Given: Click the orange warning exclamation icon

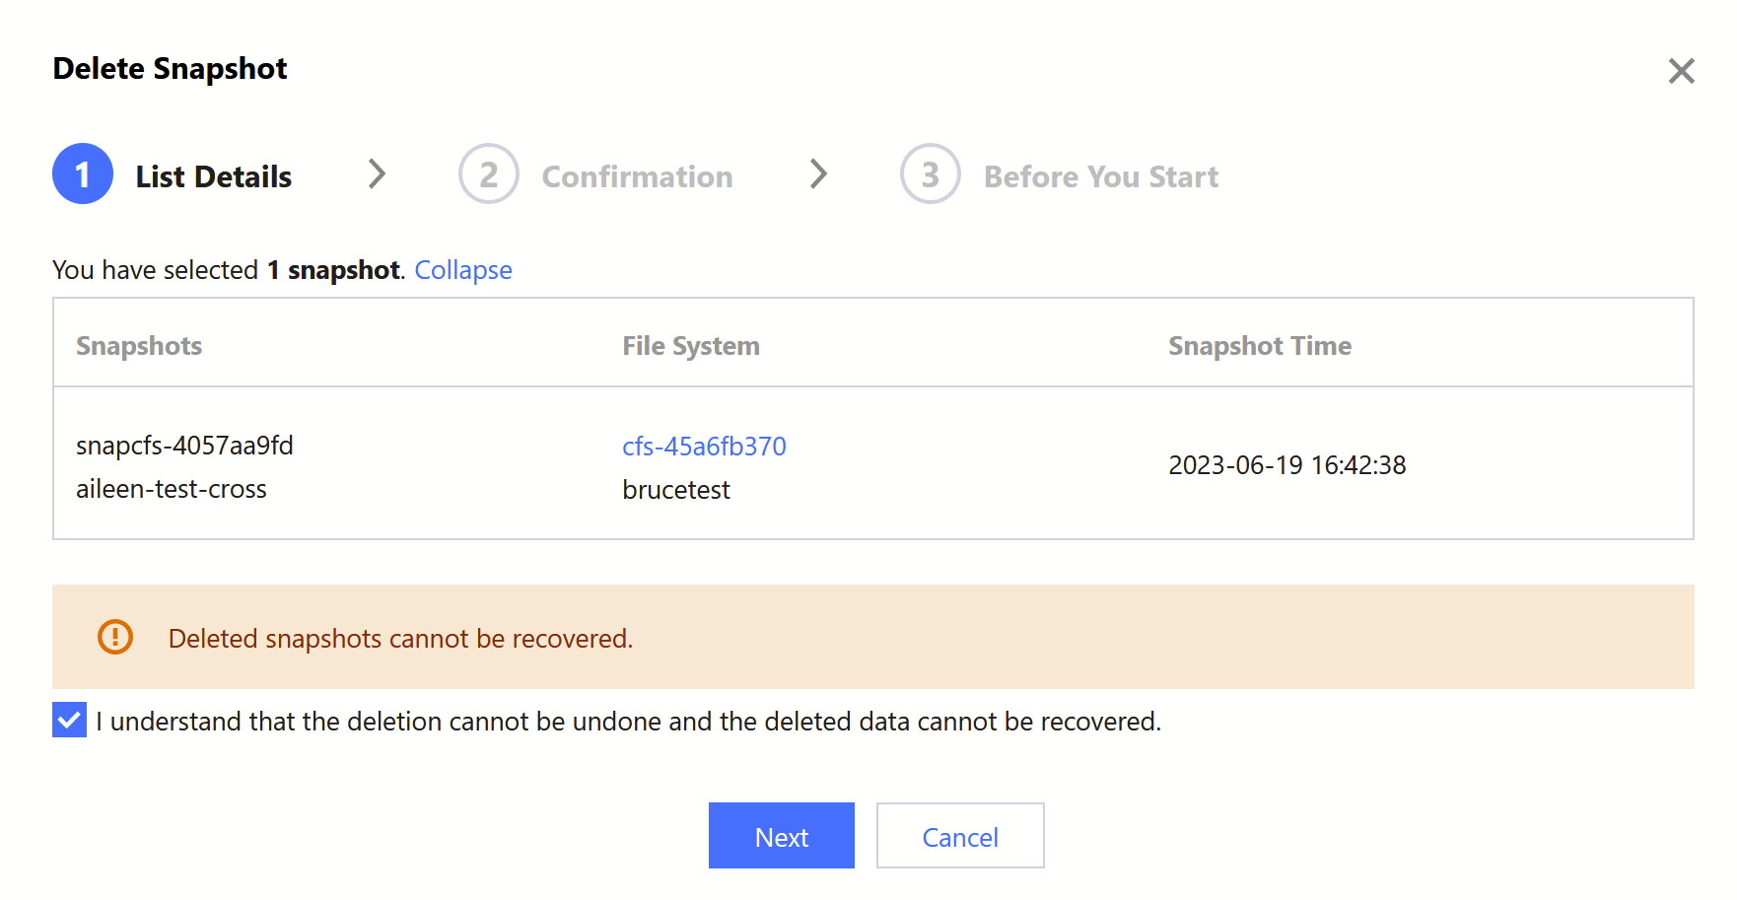Looking at the screenshot, I should 115,637.
